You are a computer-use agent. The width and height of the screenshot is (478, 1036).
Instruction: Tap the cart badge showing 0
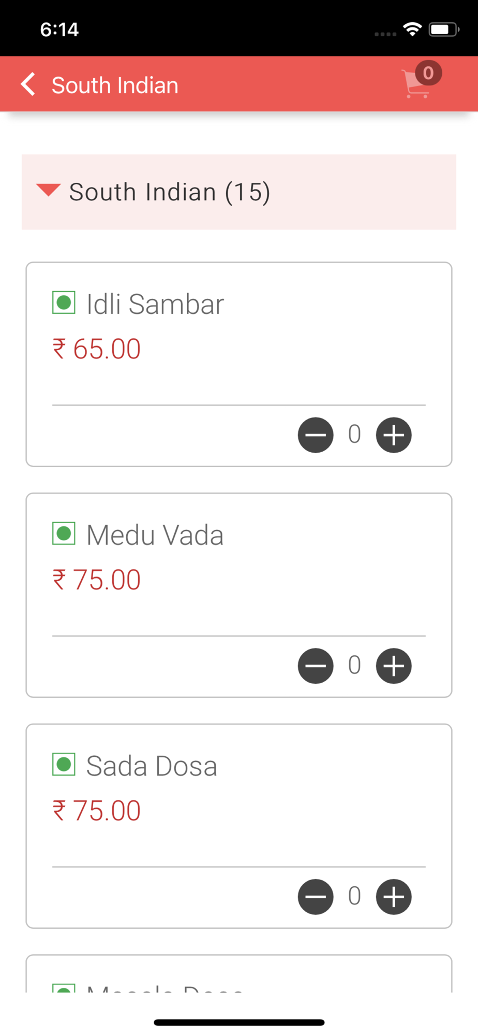(x=428, y=73)
